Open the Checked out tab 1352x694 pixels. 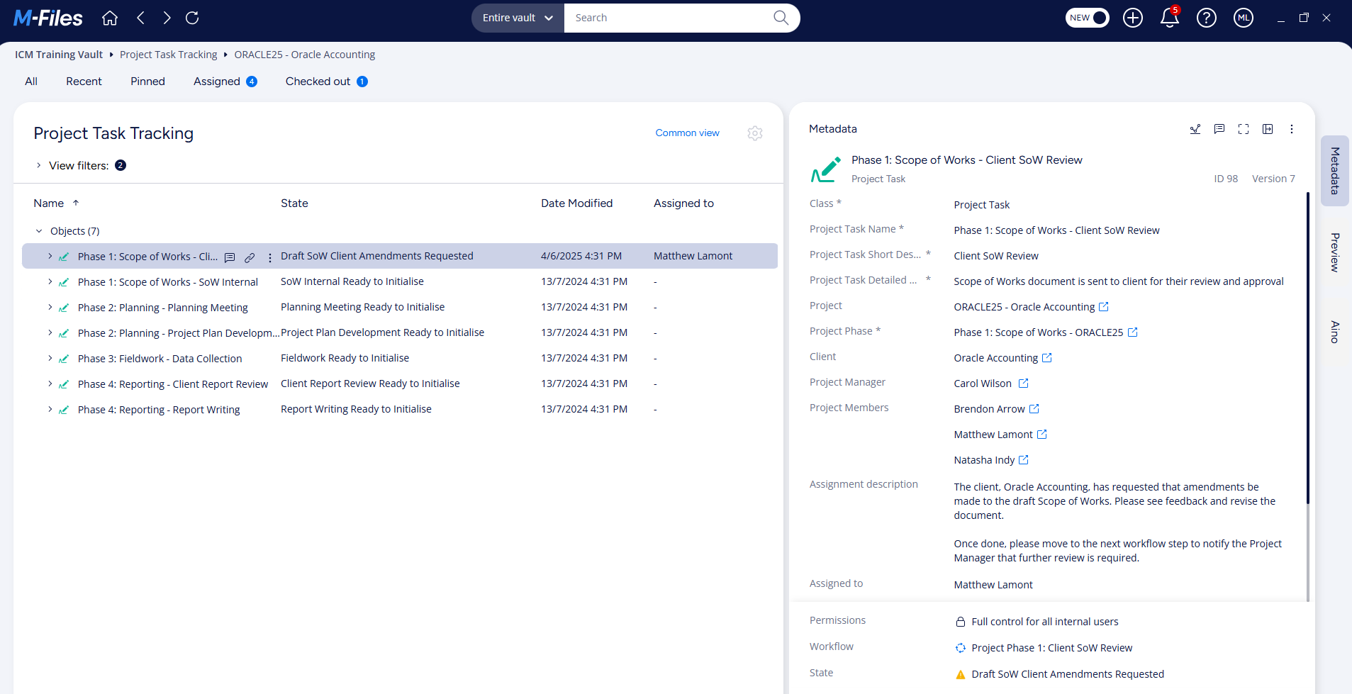coord(318,82)
